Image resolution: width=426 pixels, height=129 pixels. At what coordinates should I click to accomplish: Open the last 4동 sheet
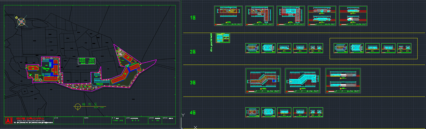(316, 113)
